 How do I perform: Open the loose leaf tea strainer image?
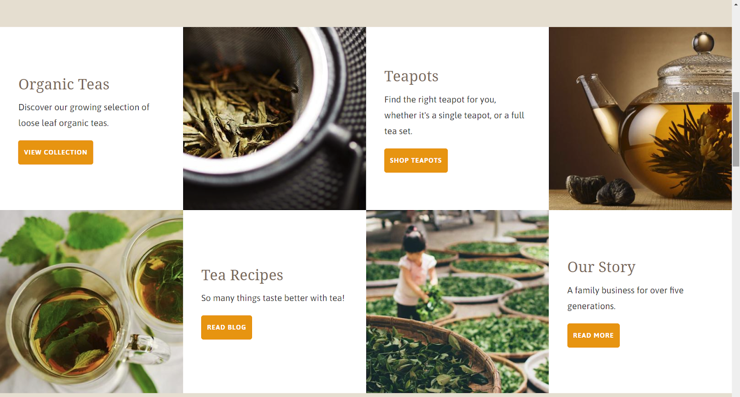click(x=274, y=118)
